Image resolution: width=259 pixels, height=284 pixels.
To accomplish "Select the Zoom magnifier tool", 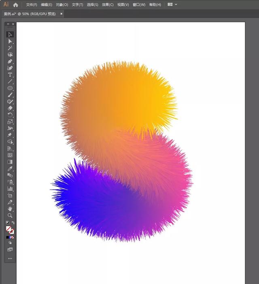I will coord(10,216).
